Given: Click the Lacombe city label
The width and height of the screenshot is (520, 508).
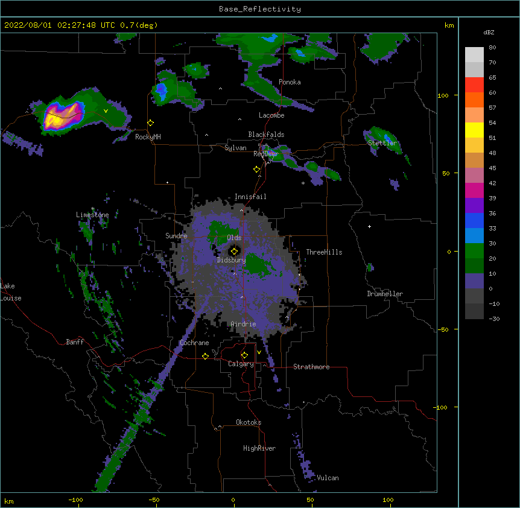Looking at the screenshot, I should click(271, 115).
